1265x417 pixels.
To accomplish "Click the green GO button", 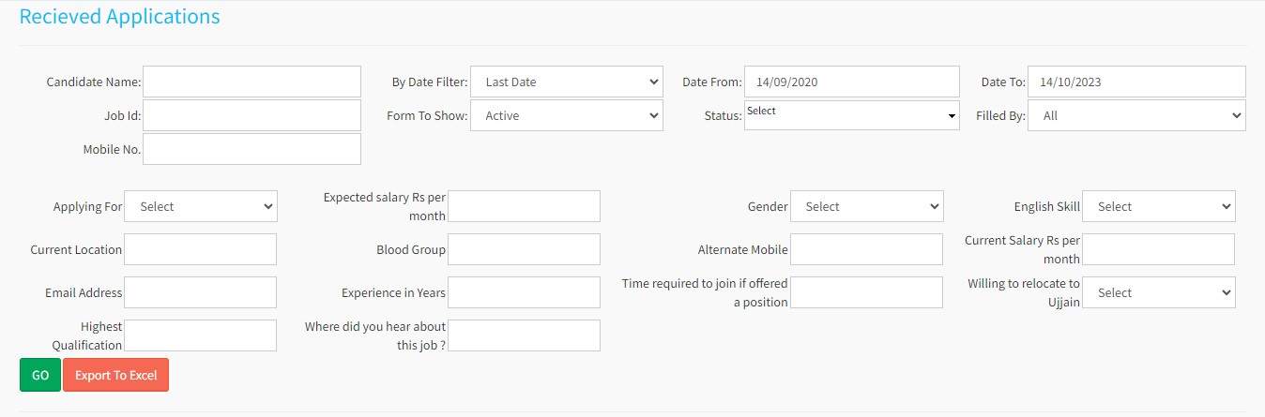I will pyautogui.click(x=39, y=375).
